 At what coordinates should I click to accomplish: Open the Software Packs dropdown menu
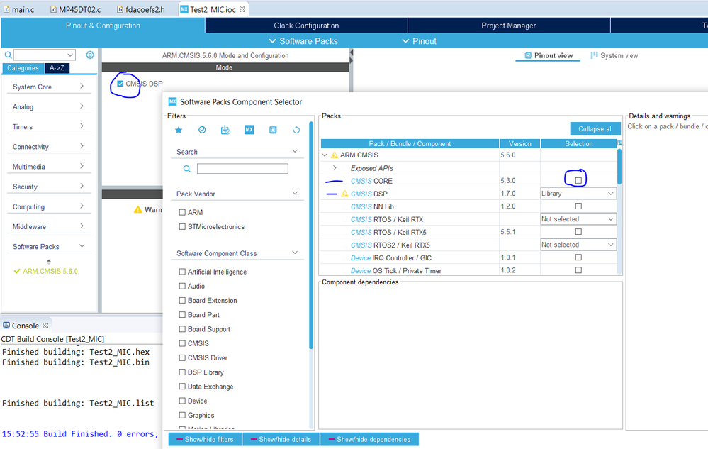point(303,41)
